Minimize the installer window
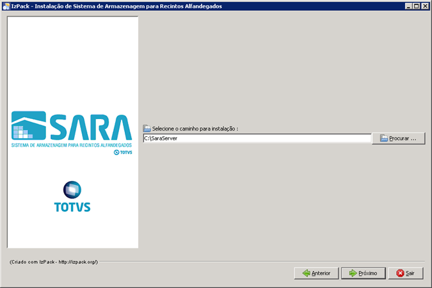 click(x=409, y=6)
